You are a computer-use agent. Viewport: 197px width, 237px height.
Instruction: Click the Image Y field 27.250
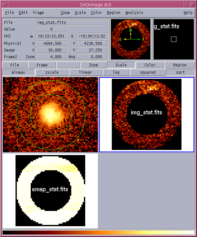point(92,50)
